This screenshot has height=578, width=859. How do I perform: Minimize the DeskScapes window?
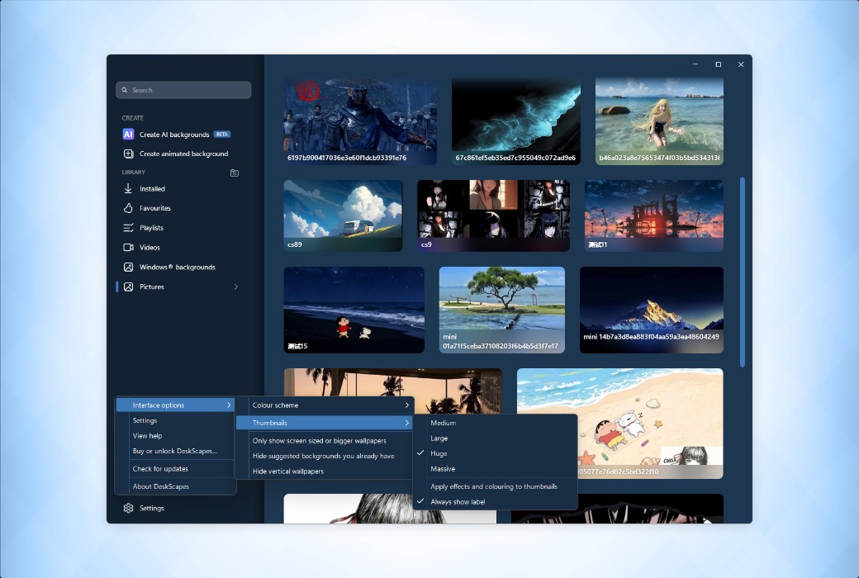tap(695, 64)
